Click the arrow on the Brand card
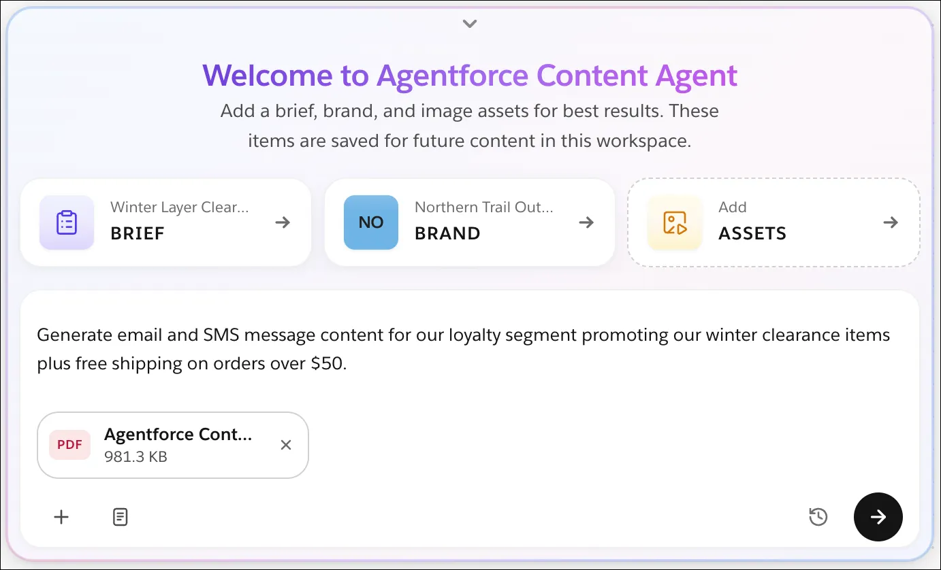This screenshot has height=570, width=941. (586, 222)
